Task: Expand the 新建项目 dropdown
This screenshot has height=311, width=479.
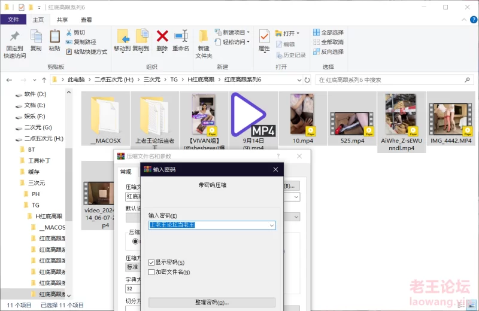Action: coord(248,32)
